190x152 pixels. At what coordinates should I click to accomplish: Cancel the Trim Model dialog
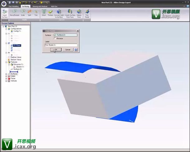click(x=68, y=50)
